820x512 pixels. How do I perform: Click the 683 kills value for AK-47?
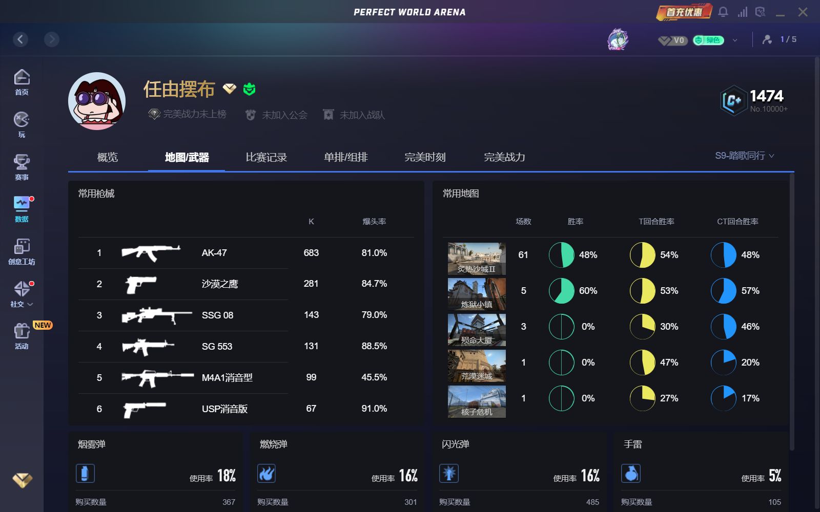tap(311, 253)
